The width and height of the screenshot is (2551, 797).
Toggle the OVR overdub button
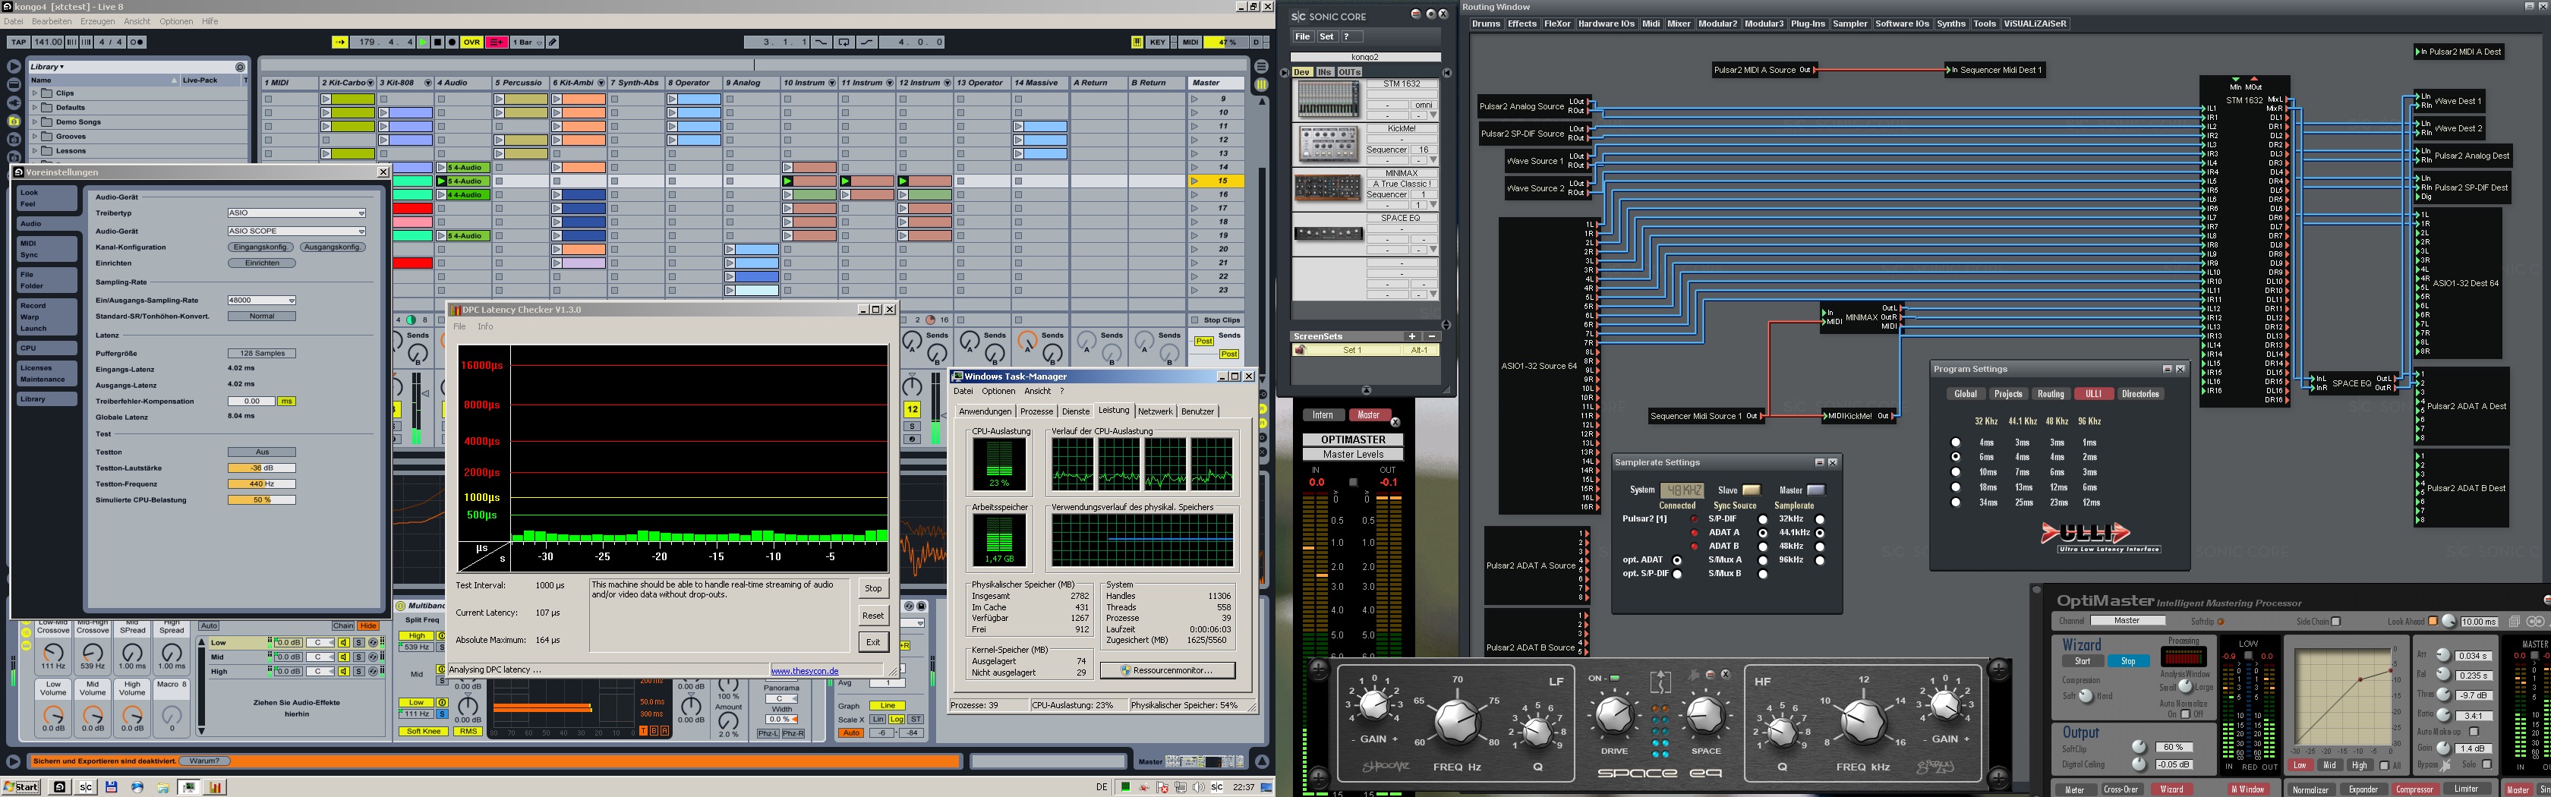click(x=471, y=43)
